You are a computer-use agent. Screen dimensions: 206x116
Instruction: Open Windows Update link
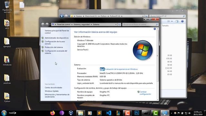click(51, 91)
